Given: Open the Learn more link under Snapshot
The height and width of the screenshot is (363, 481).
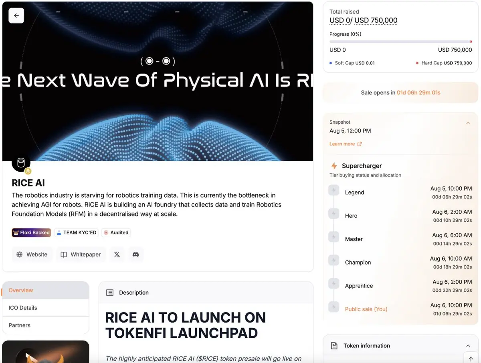Looking at the screenshot, I should click(346, 144).
